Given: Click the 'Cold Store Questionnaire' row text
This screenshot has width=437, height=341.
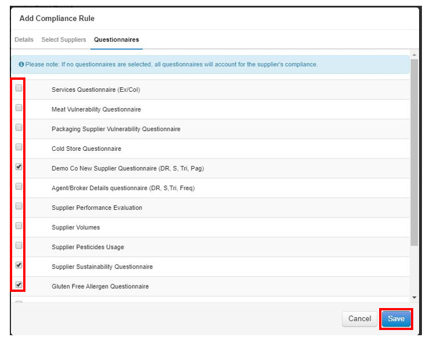Looking at the screenshot, I should (x=86, y=149).
